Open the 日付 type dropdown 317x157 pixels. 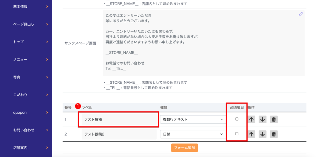pyautogui.click(x=193, y=134)
